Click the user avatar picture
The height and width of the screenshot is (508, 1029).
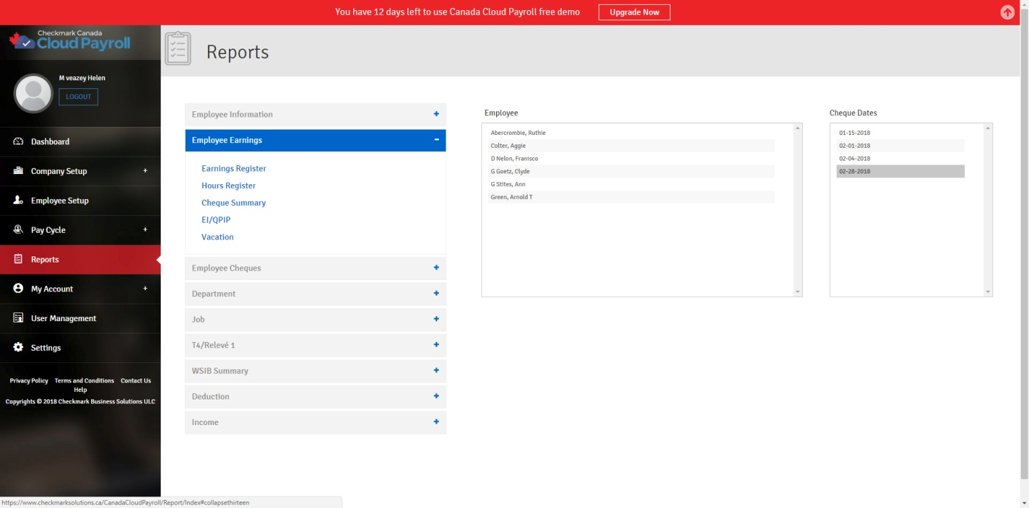(33, 93)
